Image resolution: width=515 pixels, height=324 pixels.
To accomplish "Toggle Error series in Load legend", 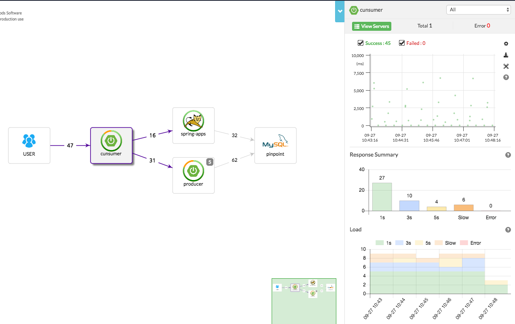I will coord(470,243).
